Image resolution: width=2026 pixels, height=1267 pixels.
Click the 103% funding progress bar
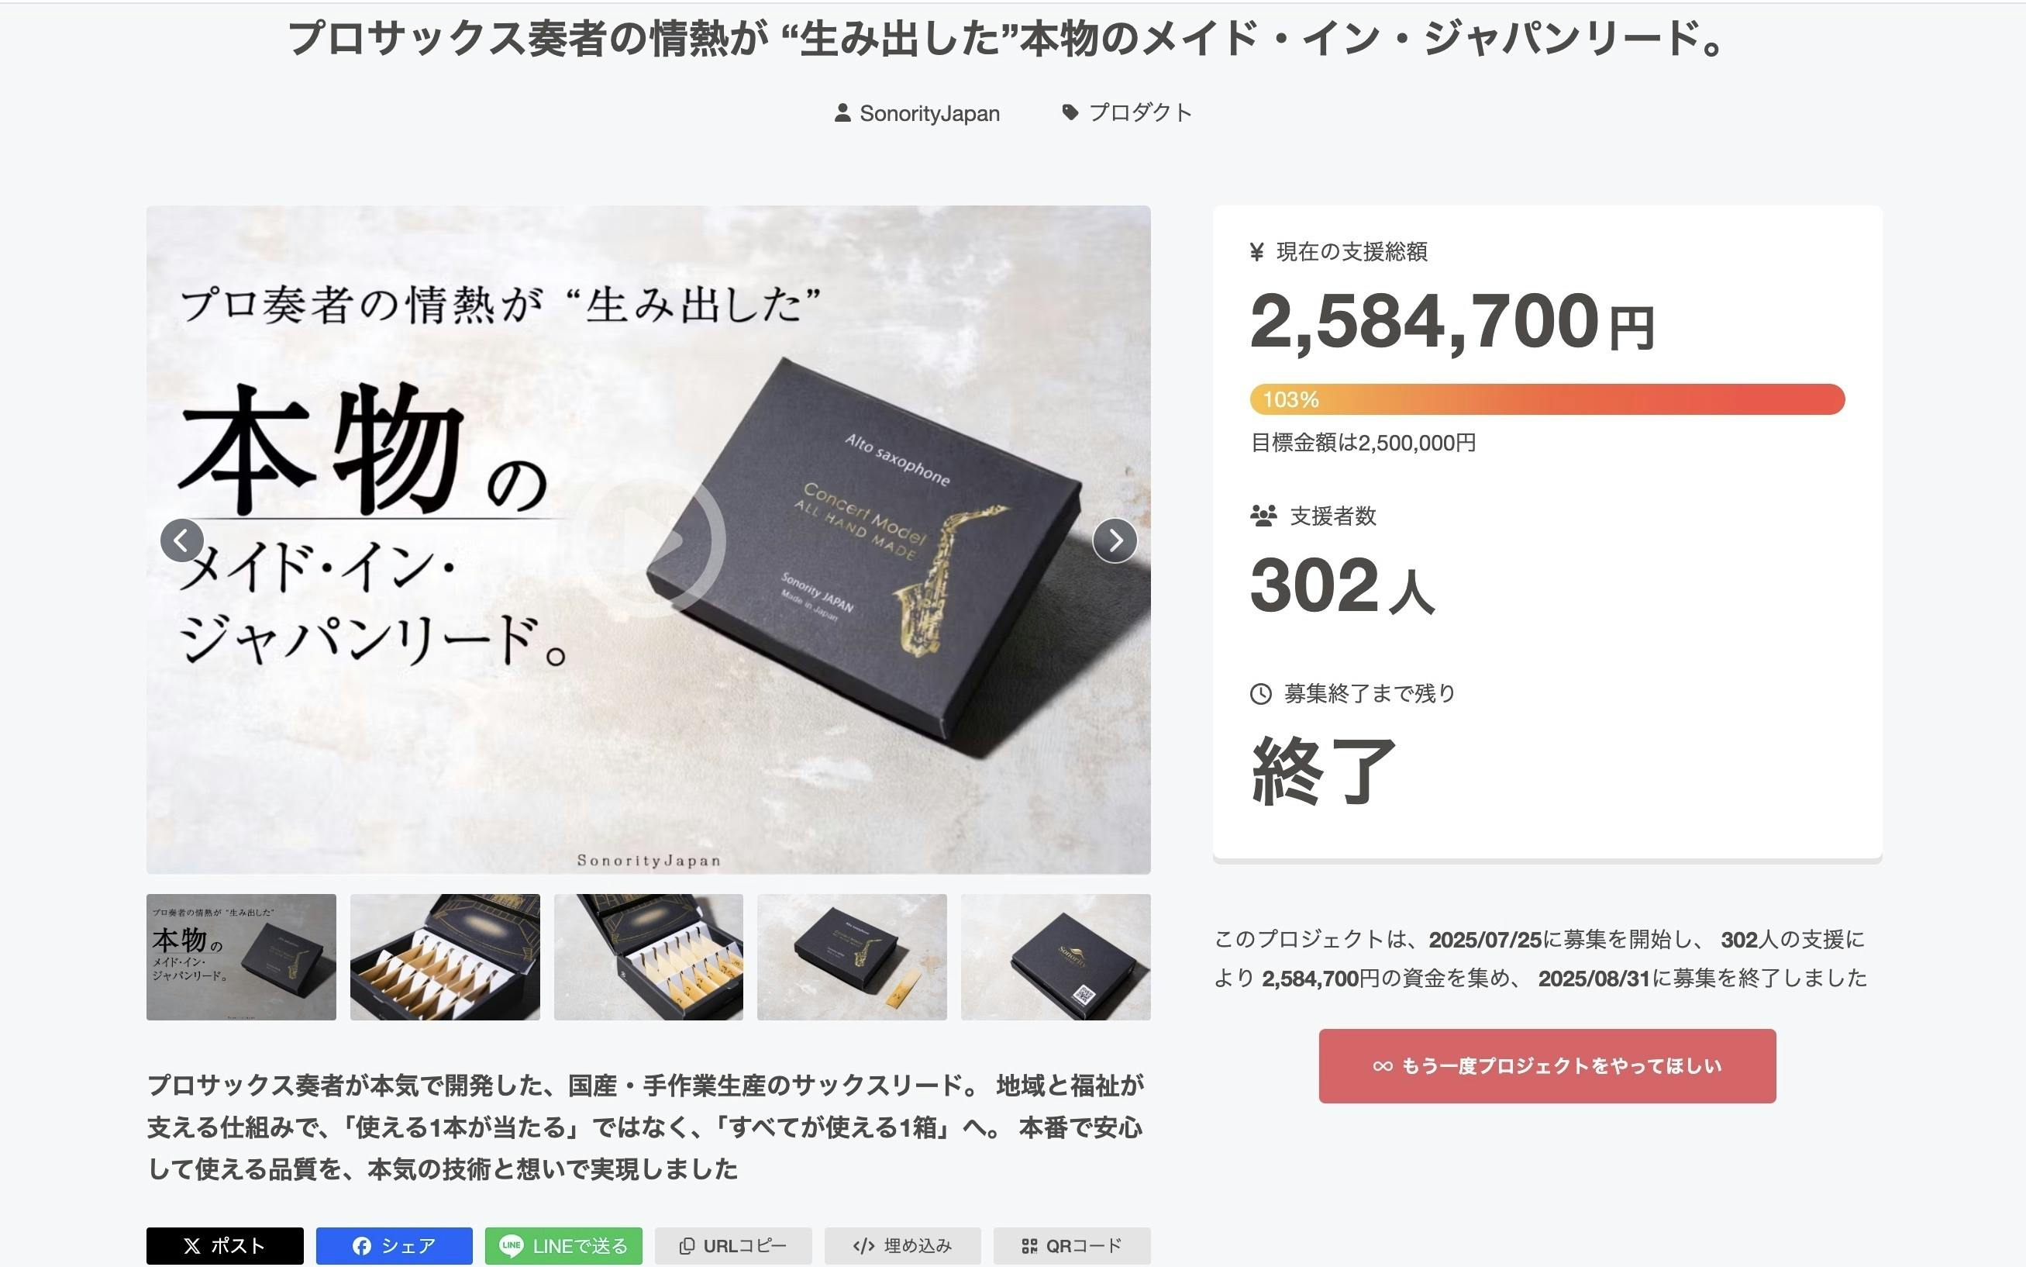tap(1547, 399)
